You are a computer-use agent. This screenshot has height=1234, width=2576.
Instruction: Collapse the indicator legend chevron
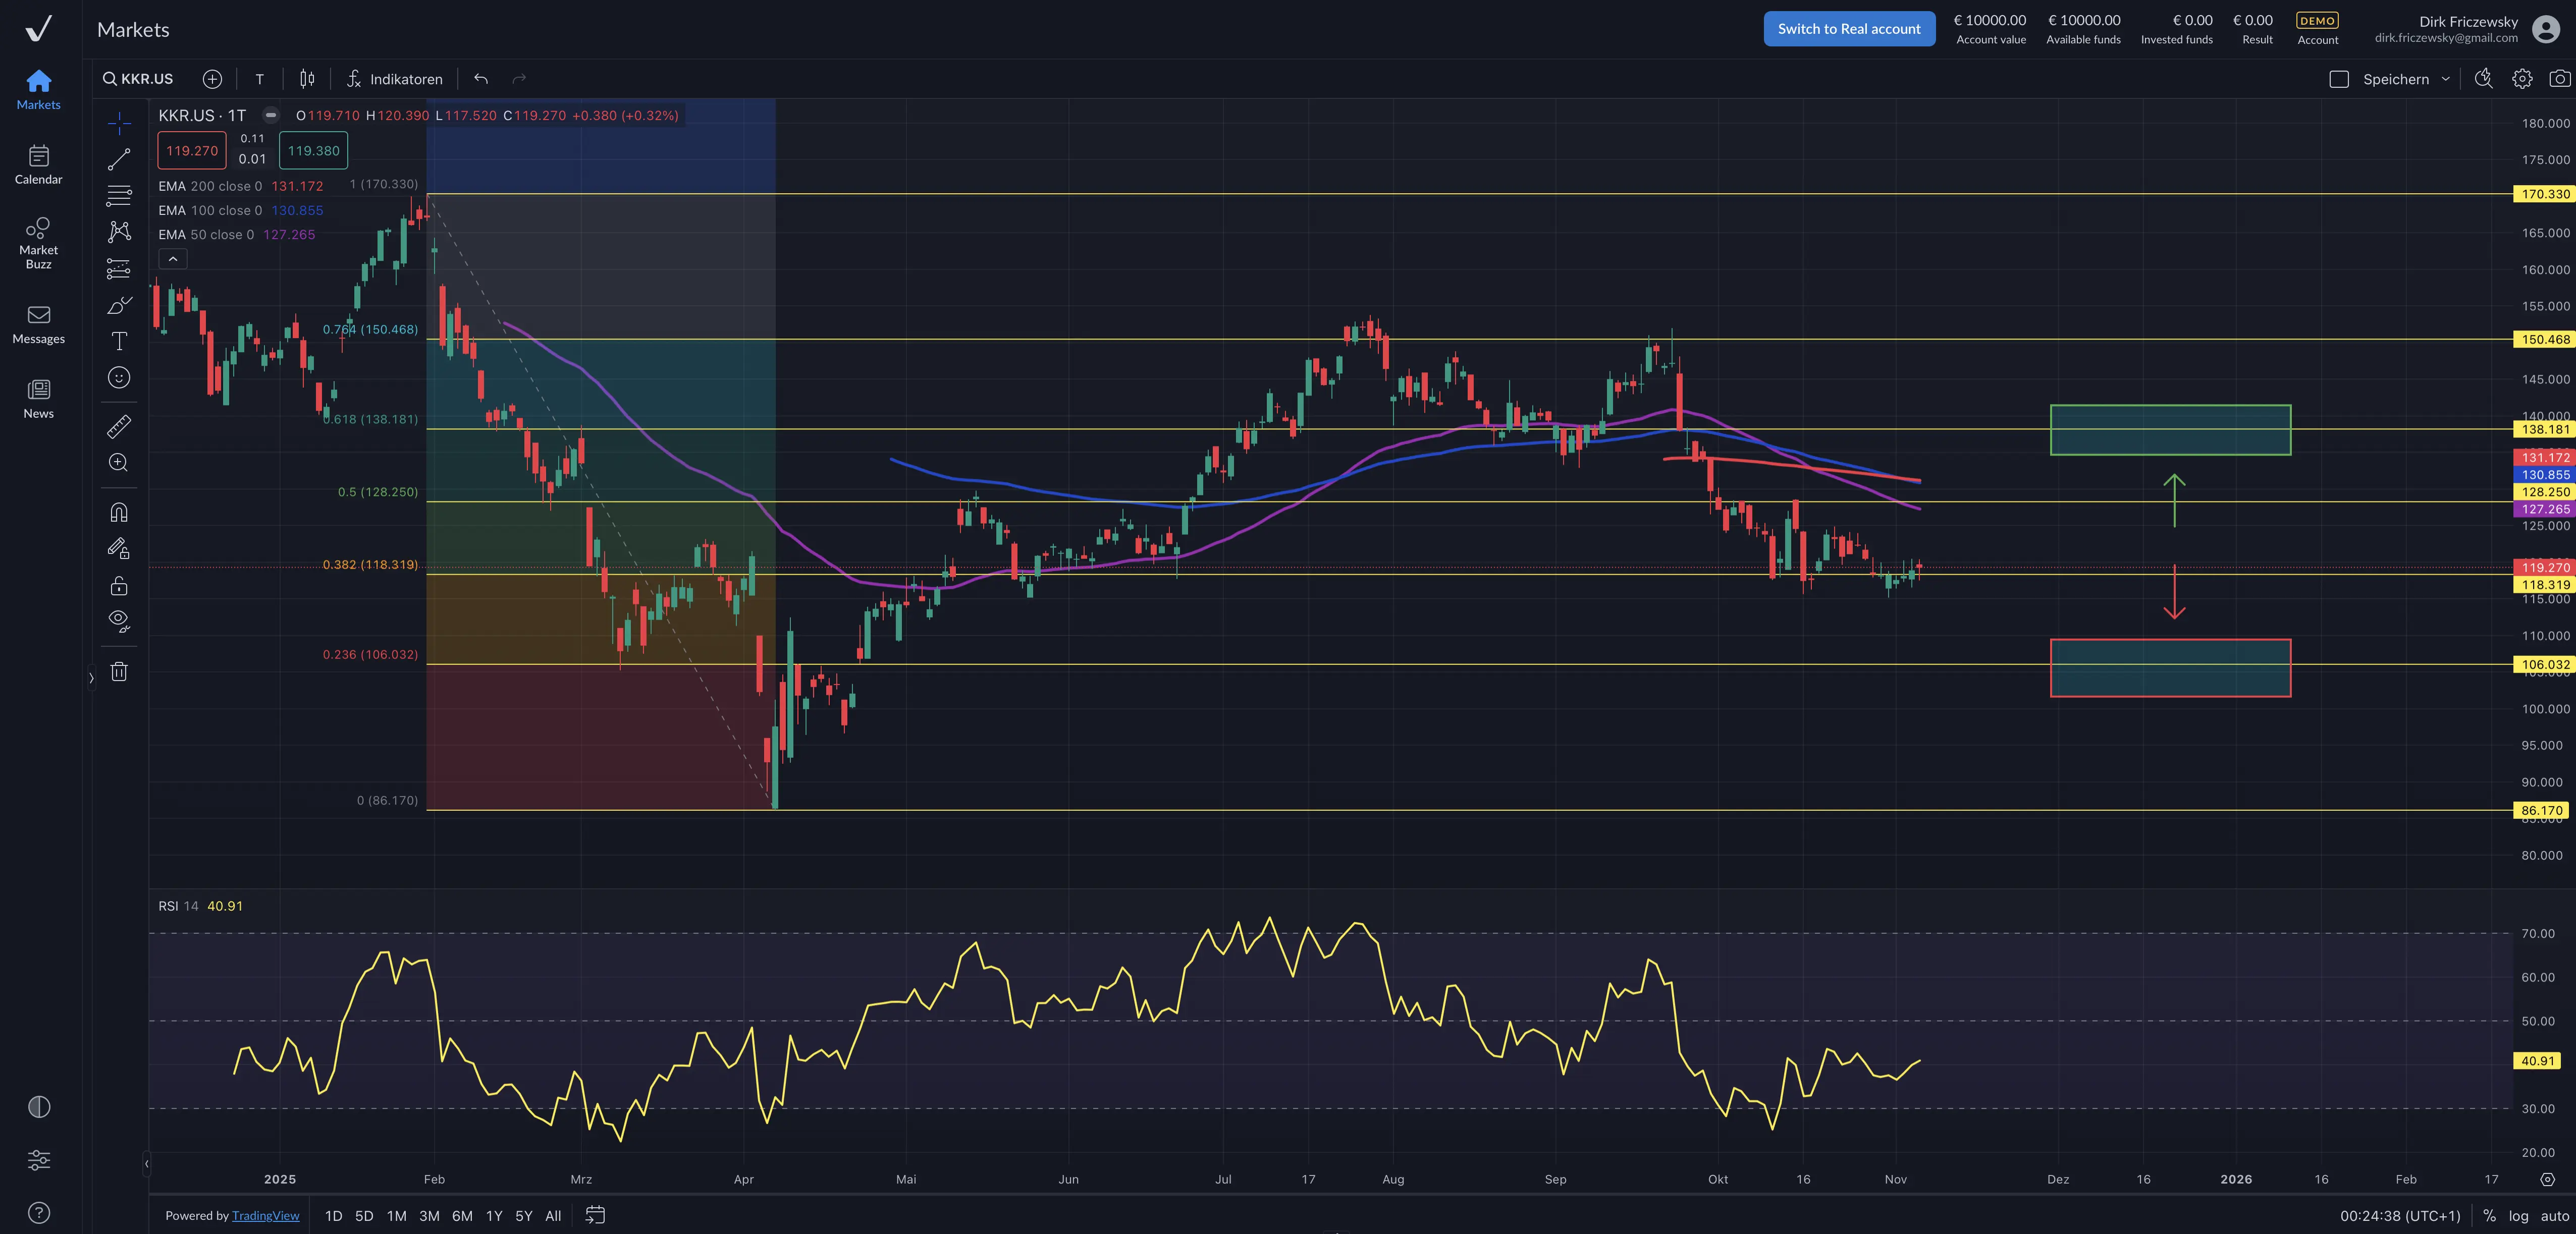[x=172, y=259]
